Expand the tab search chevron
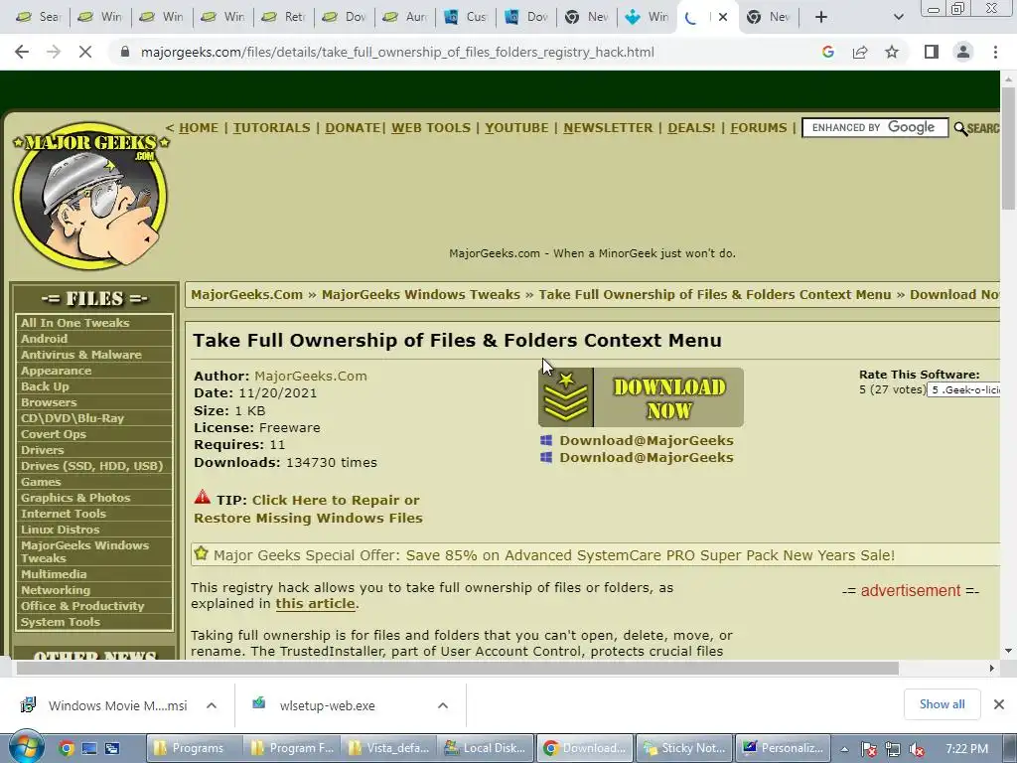Viewport: 1017px width, 763px height. tap(898, 17)
